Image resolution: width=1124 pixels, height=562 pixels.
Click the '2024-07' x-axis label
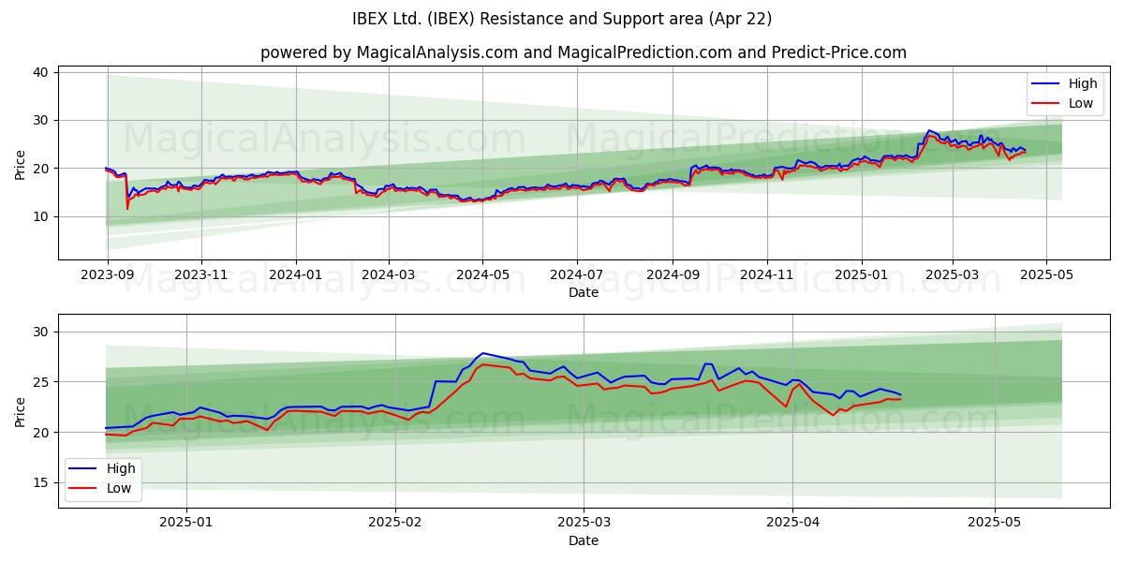pos(575,276)
